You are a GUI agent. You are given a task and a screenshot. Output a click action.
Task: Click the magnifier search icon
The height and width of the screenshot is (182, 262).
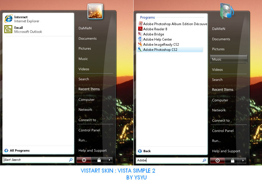click(70, 160)
